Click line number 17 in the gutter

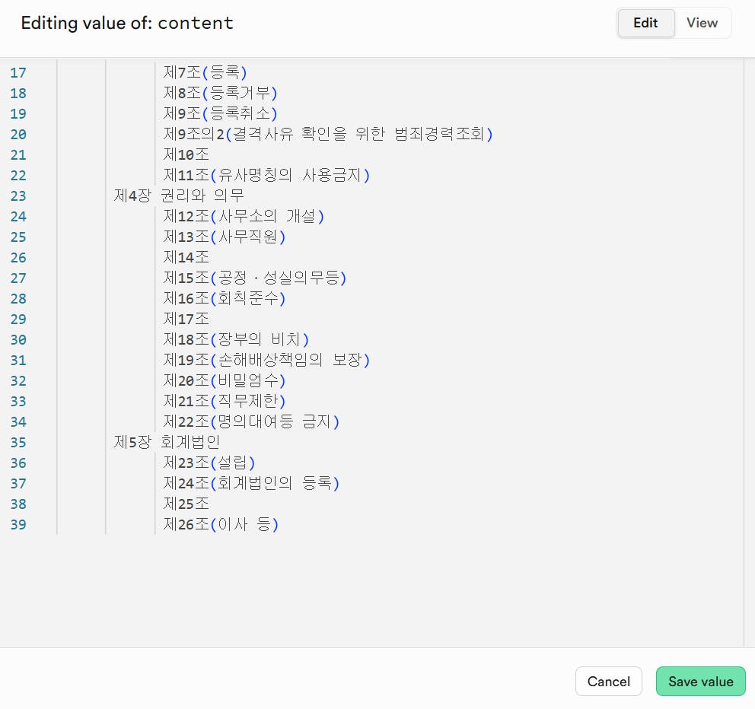(x=18, y=73)
